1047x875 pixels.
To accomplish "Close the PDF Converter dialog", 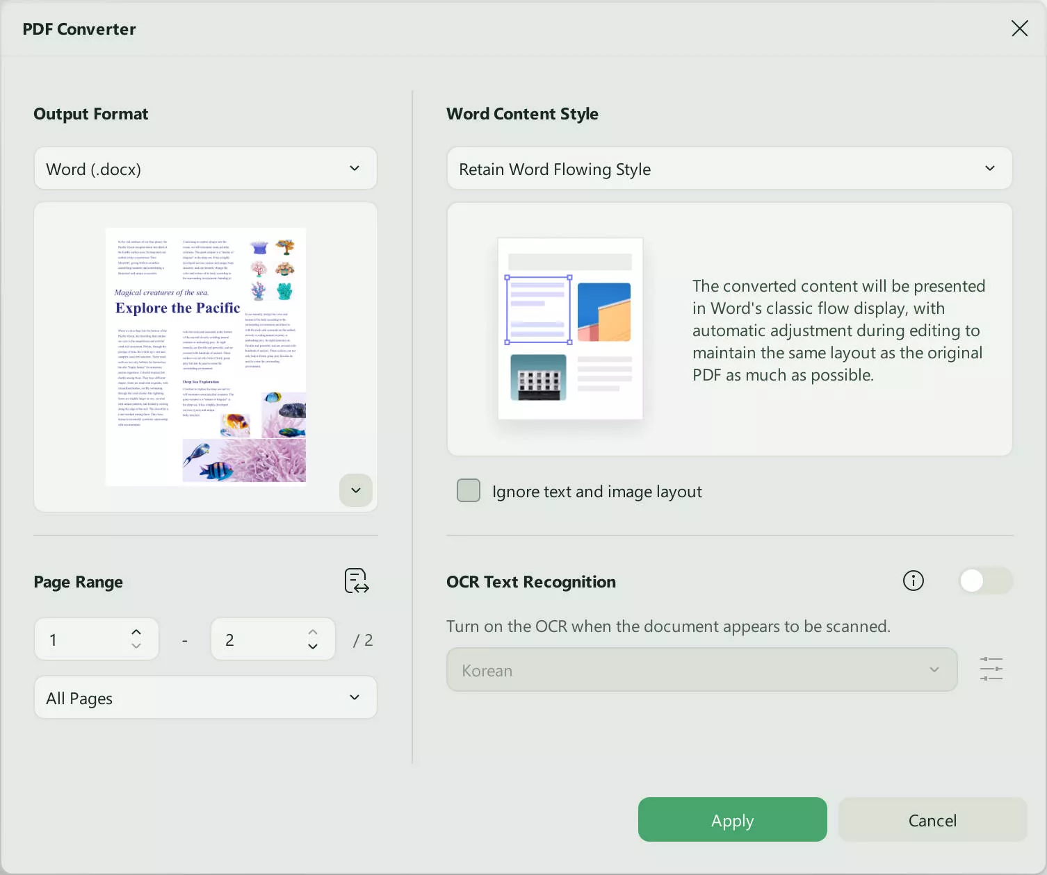I will click(1019, 28).
